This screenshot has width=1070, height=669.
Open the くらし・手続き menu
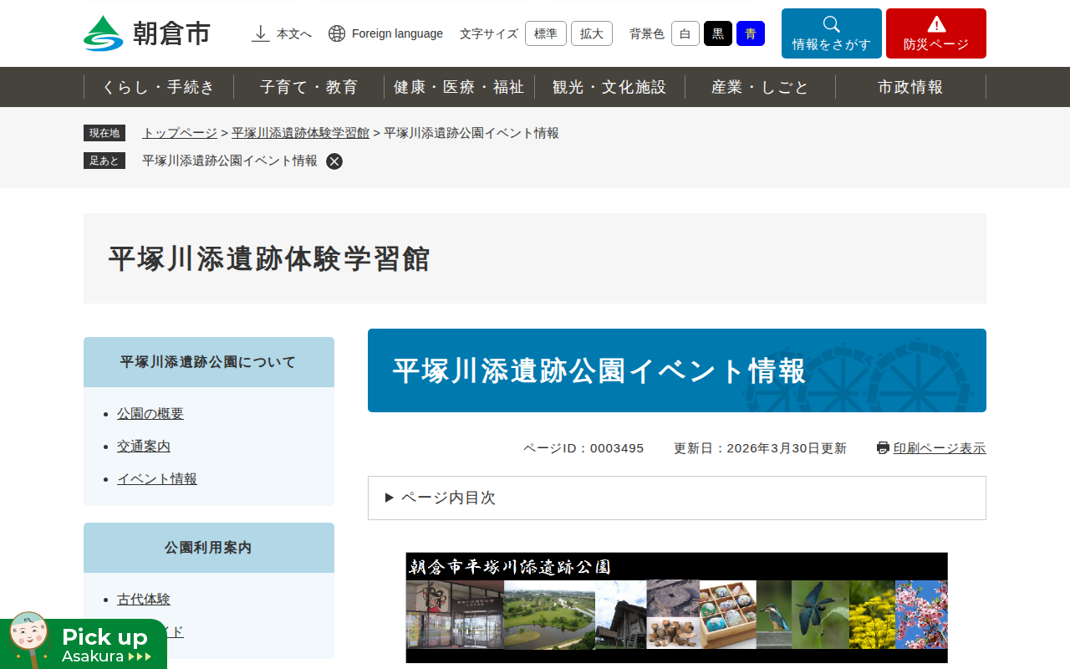point(159,87)
